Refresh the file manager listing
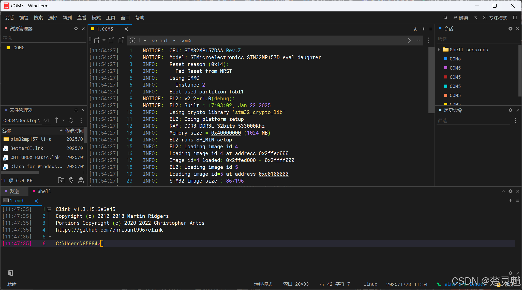This screenshot has width=522, height=290. click(71, 120)
